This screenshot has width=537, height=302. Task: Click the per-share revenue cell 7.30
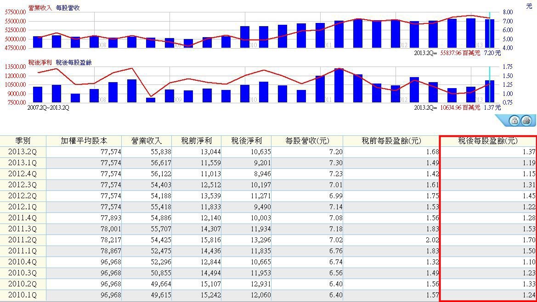click(x=307, y=163)
